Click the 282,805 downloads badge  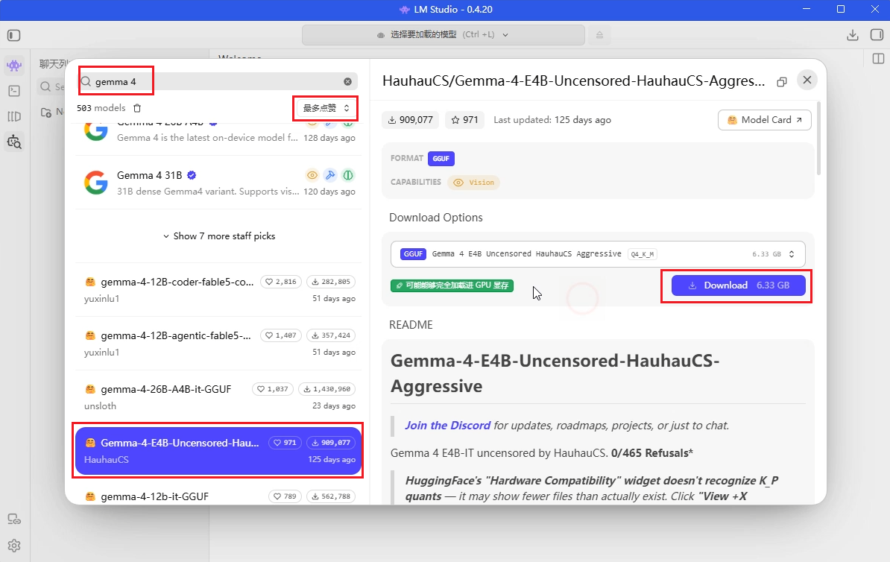click(331, 282)
